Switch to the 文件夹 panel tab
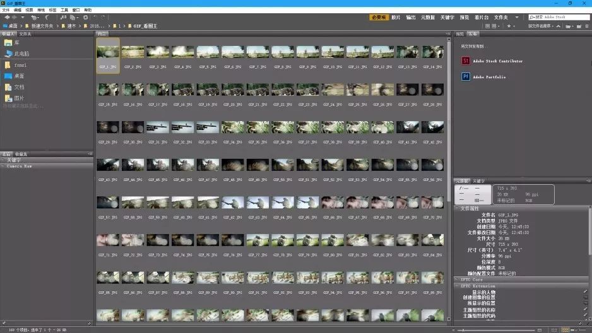 point(25,34)
